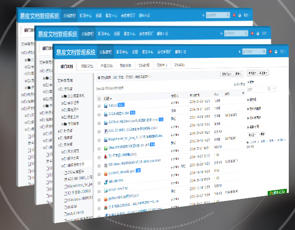Expand the 会议记录 folder node
Image resolution: width=295 pixels, height=230 pixels.
(x=62, y=103)
